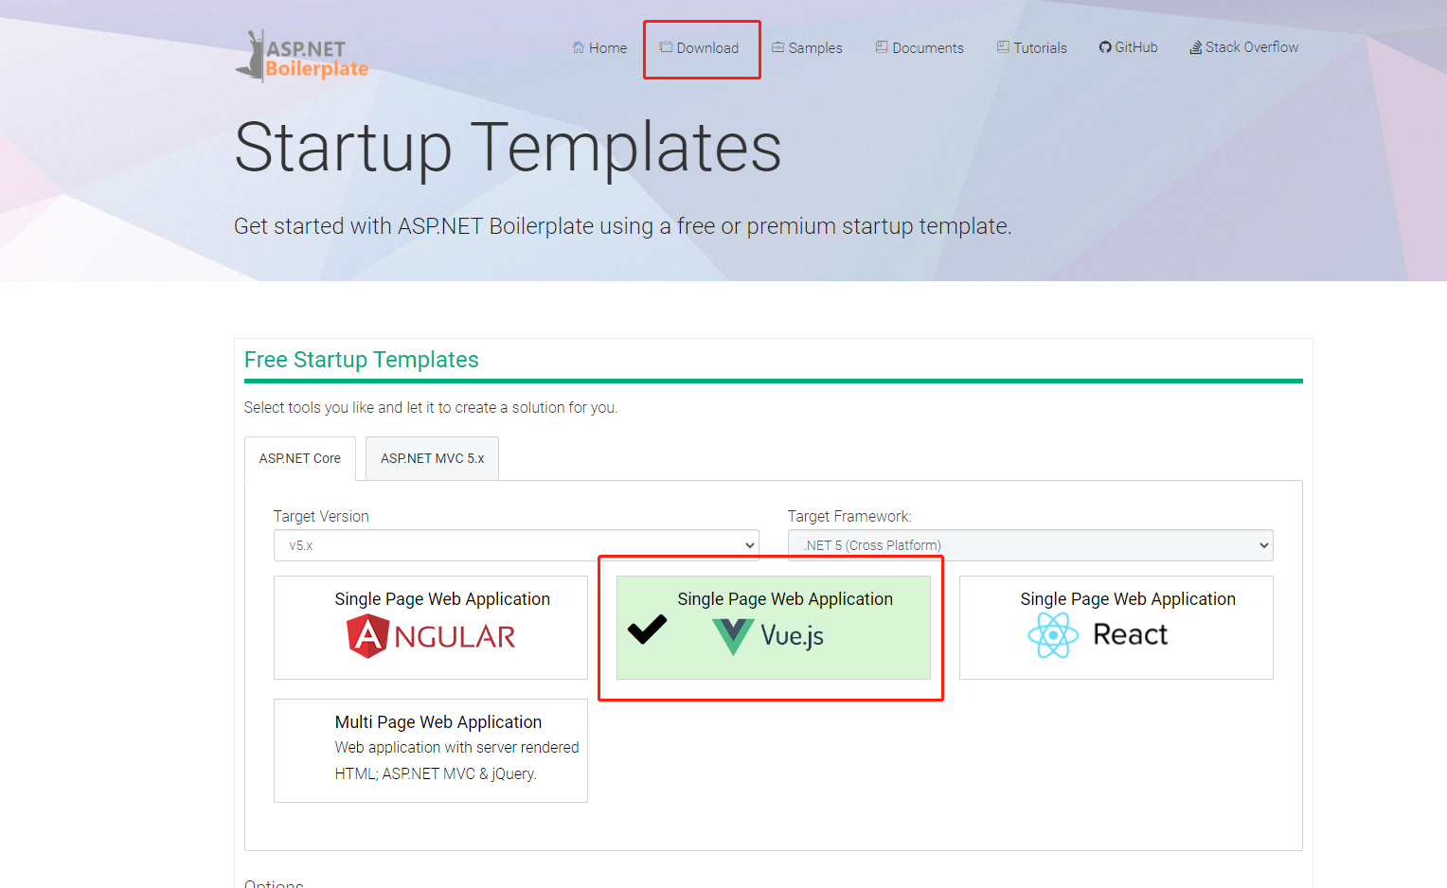Select the React Single Page Application option
Screen dimensions: 1447x888
1116,627
